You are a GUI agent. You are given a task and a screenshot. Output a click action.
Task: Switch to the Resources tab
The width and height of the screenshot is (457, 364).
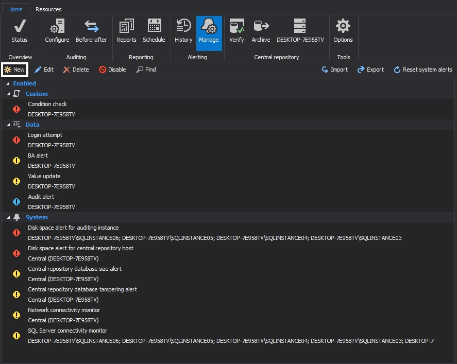coord(48,9)
